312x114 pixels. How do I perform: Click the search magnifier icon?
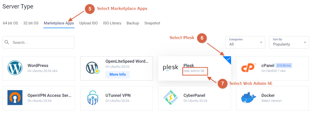coord(7,42)
